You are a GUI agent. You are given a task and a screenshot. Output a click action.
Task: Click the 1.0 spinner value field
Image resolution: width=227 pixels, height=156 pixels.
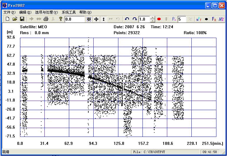tap(144, 19)
